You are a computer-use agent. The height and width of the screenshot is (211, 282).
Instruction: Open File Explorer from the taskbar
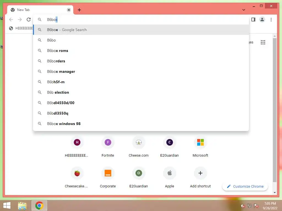(x=22, y=206)
